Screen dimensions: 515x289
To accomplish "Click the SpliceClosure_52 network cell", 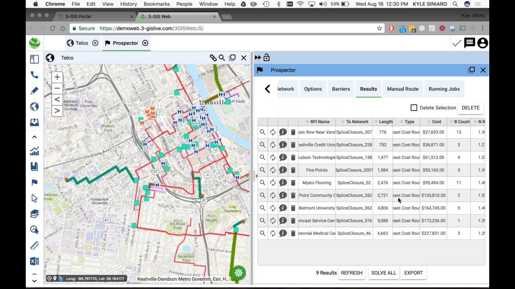I will [354, 183].
